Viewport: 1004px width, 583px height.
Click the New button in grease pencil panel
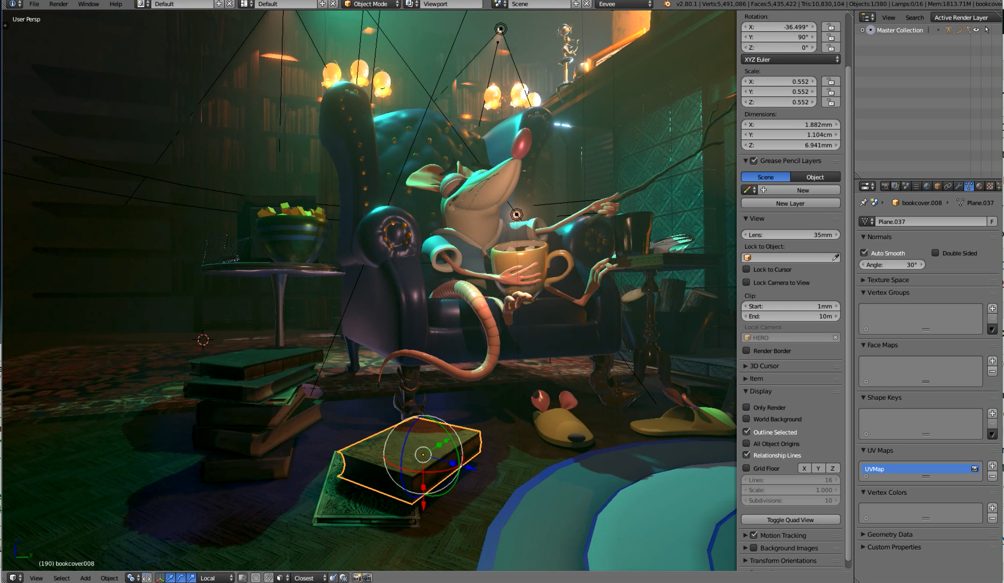tap(802, 190)
